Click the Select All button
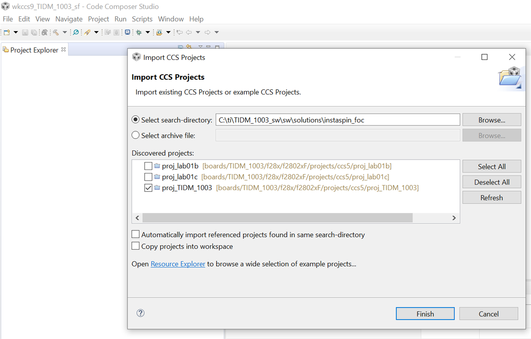Image resolution: width=531 pixels, height=339 pixels. click(x=492, y=166)
